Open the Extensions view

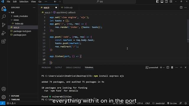click(x=4, y=41)
